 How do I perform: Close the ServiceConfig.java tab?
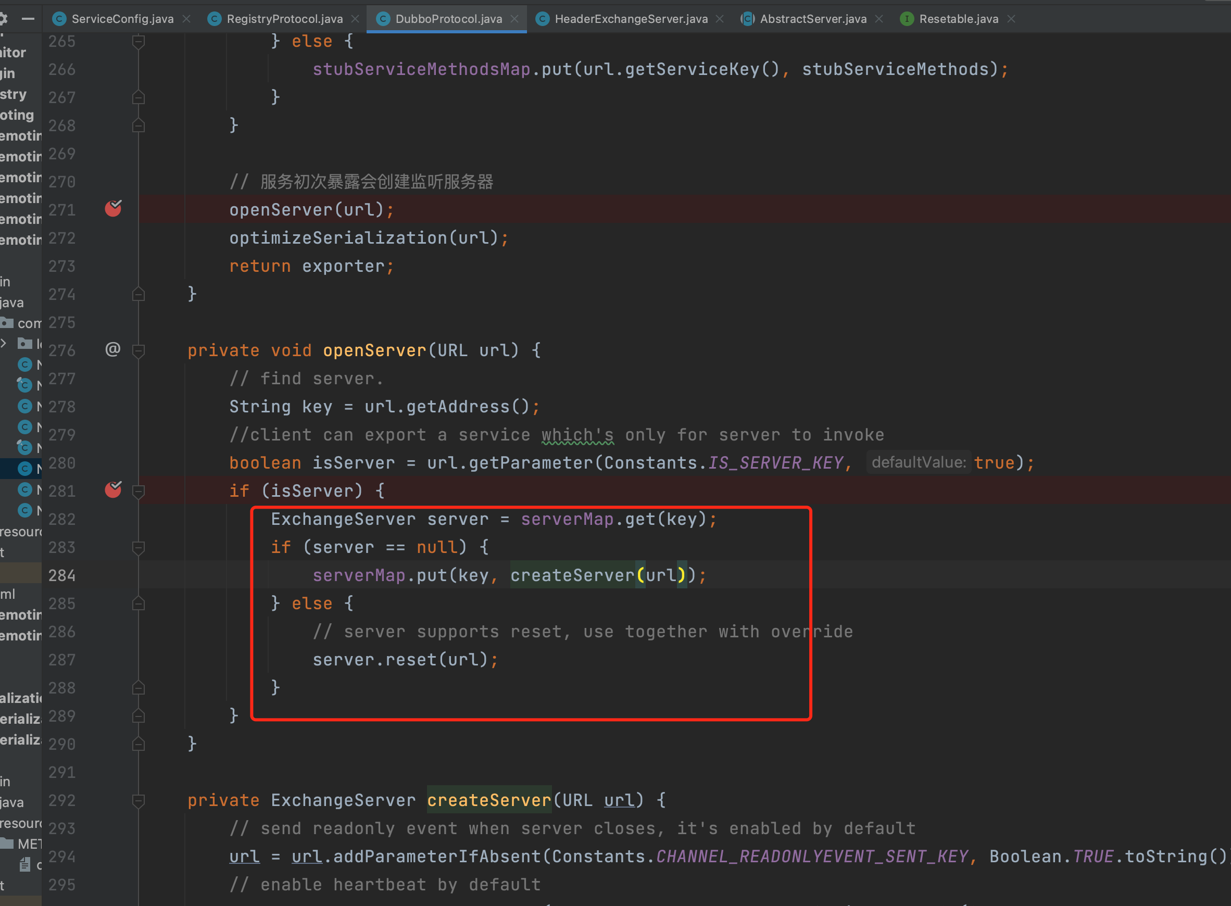[186, 19]
